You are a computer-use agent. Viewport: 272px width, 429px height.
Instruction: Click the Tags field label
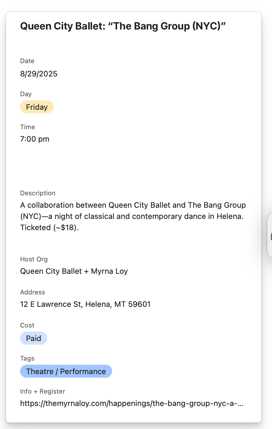click(27, 358)
